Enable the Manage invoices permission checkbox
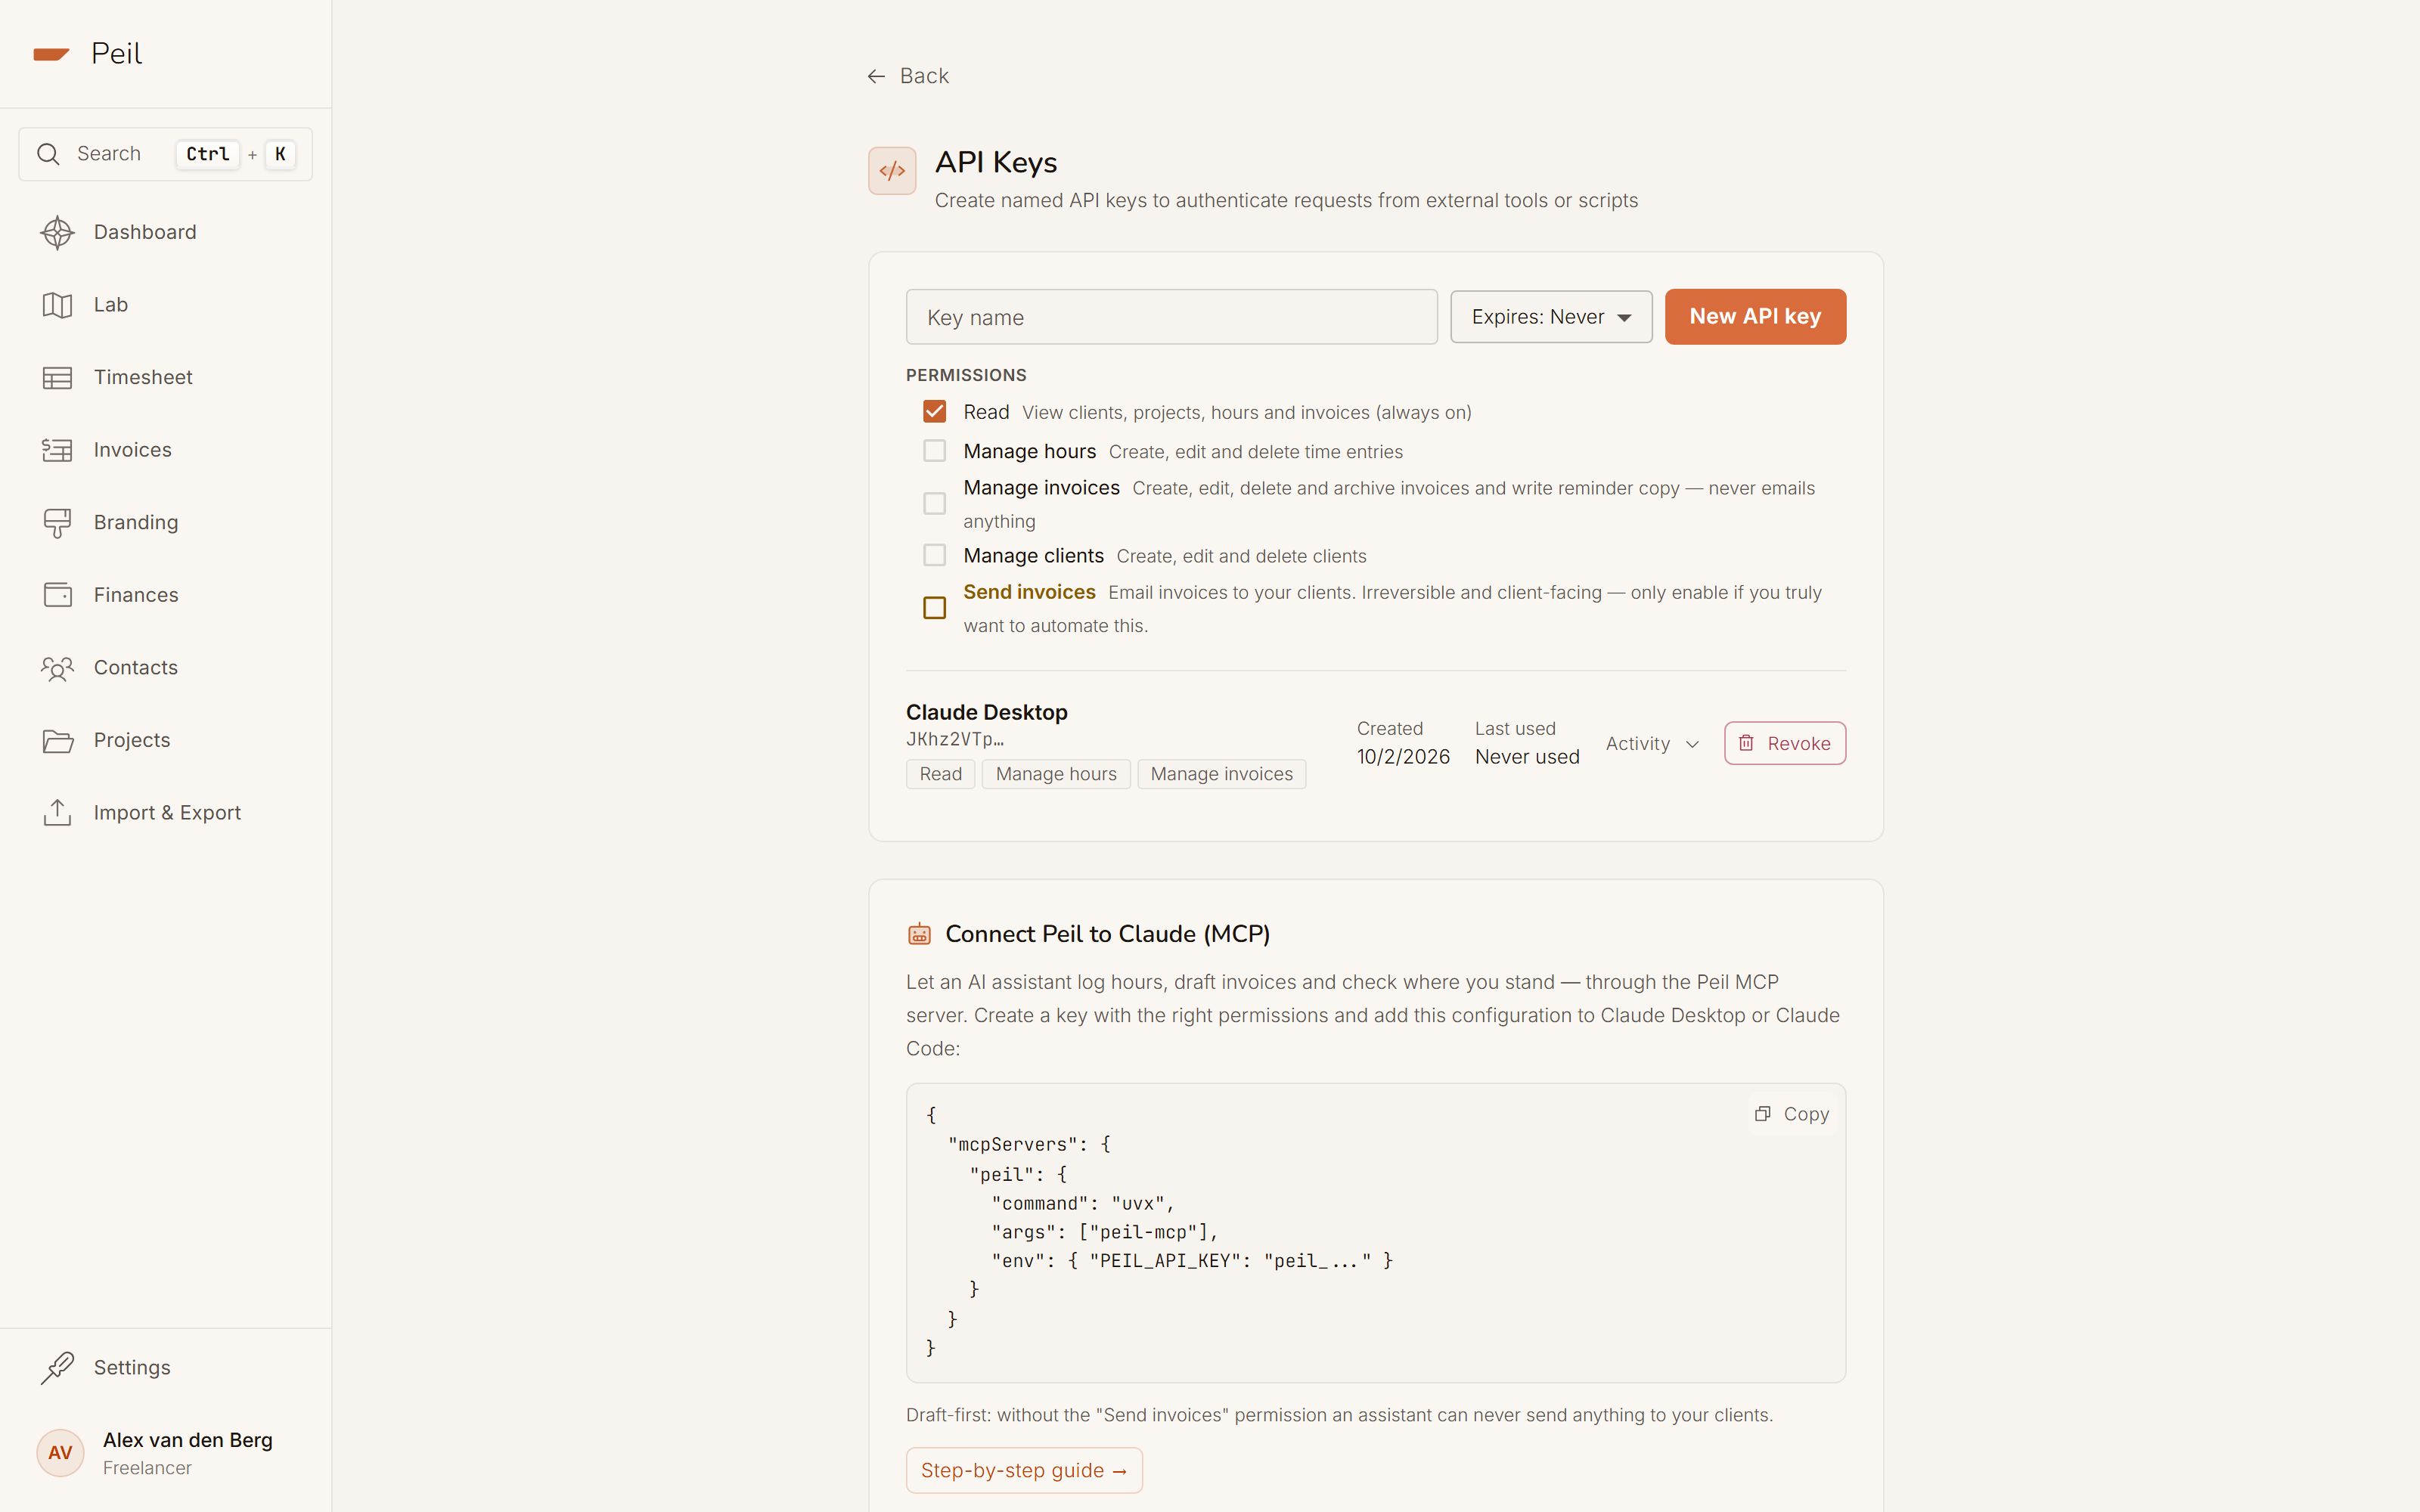This screenshot has width=2420, height=1512. [934, 503]
